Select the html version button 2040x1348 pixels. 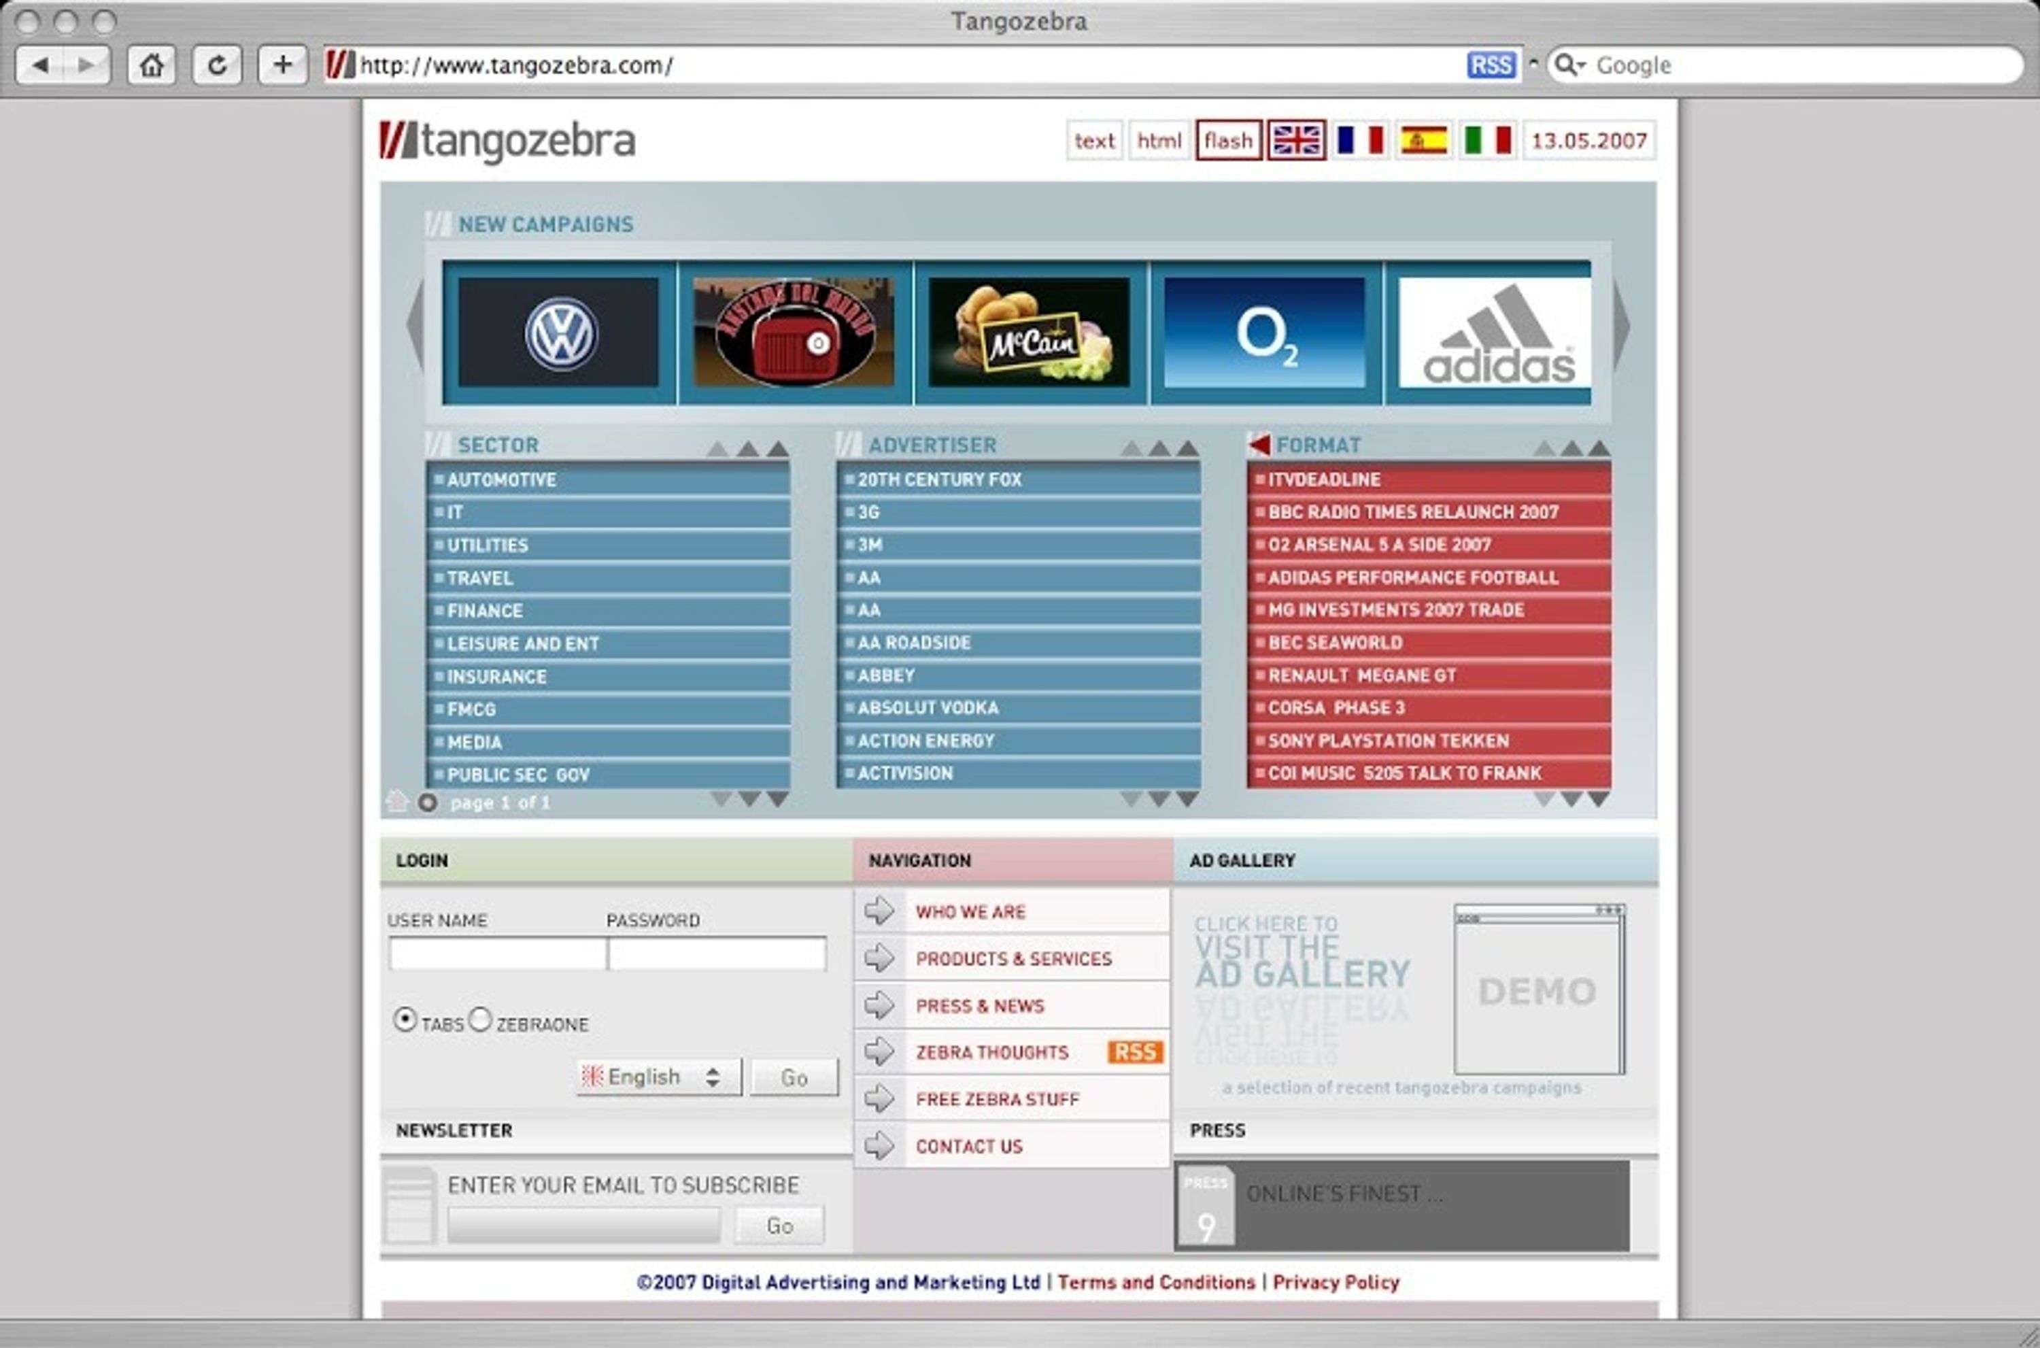(1158, 140)
